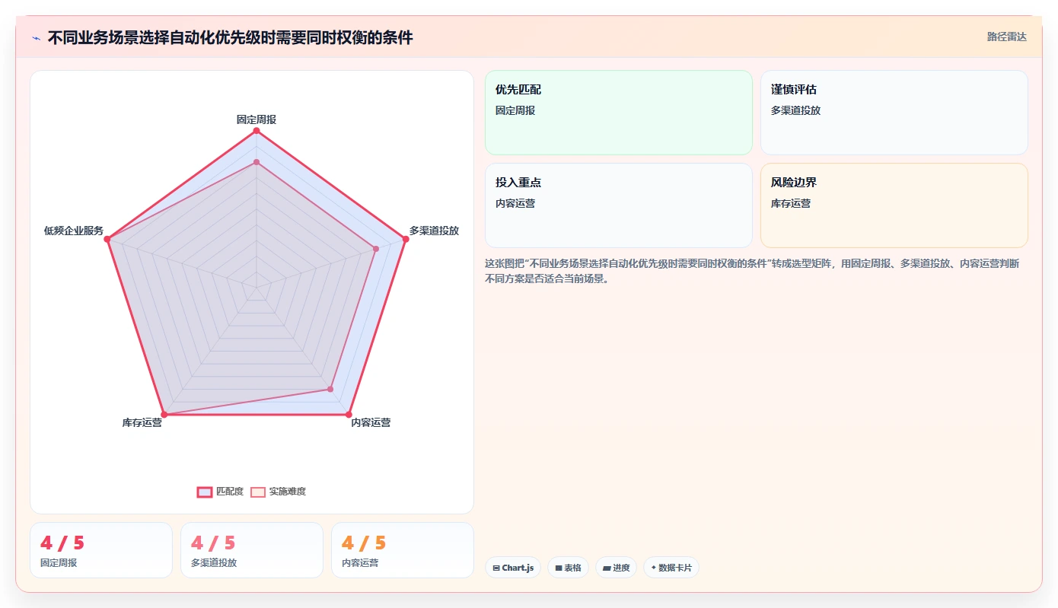Toggle the 实施难度 dataset in the chart legend
This screenshot has width=1058, height=608.
click(x=279, y=492)
